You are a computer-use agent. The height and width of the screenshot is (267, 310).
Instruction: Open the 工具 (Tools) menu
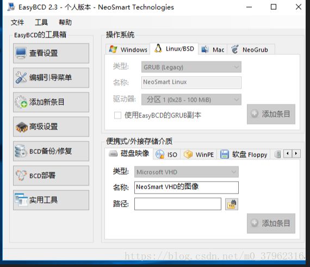[x=41, y=22]
